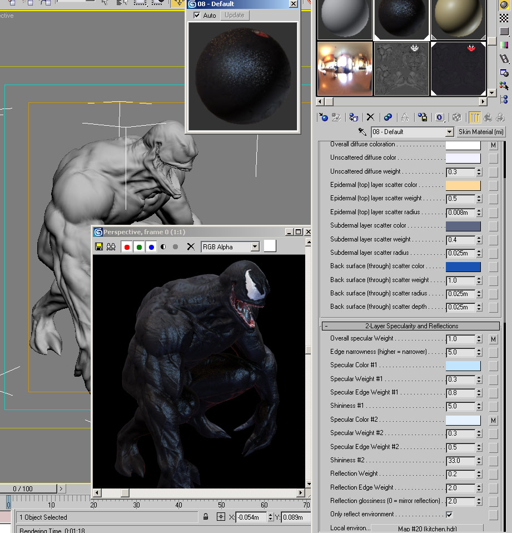The width and height of the screenshot is (512, 533).
Task: Click the Put to Library icon
Action: tap(422, 117)
